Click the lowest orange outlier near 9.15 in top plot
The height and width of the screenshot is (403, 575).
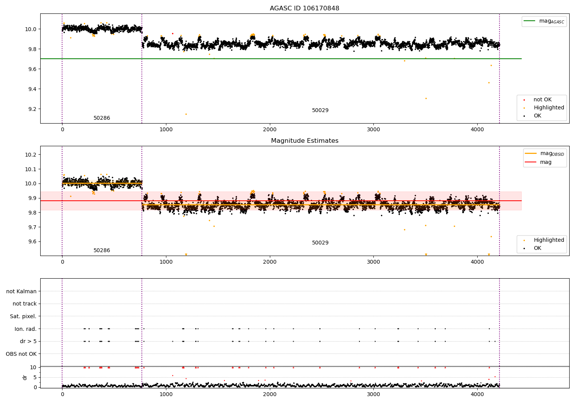186,114
